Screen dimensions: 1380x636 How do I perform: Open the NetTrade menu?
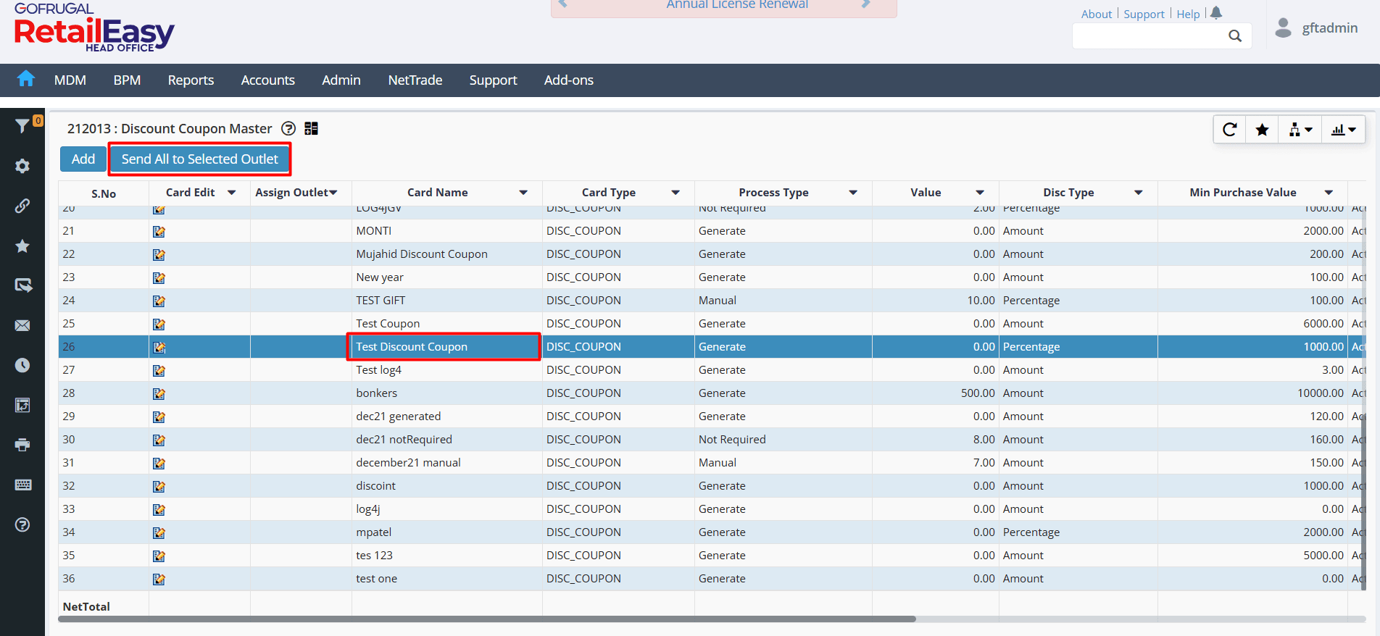(415, 80)
